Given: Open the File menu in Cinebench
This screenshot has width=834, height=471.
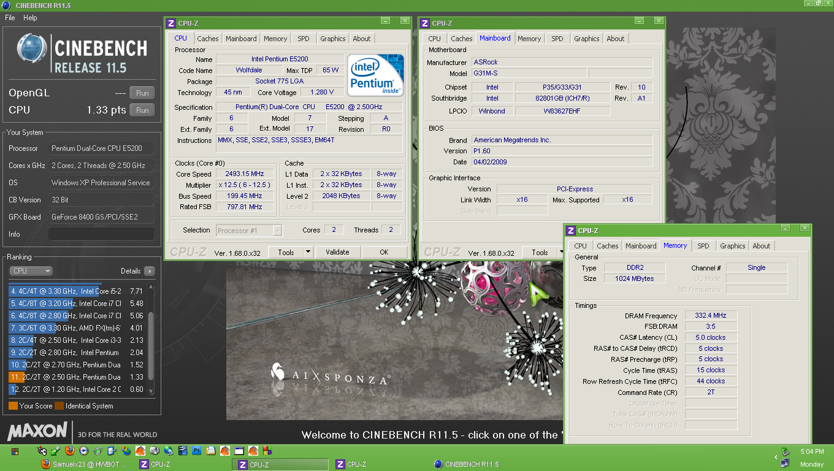Looking at the screenshot, I should 10,18.
